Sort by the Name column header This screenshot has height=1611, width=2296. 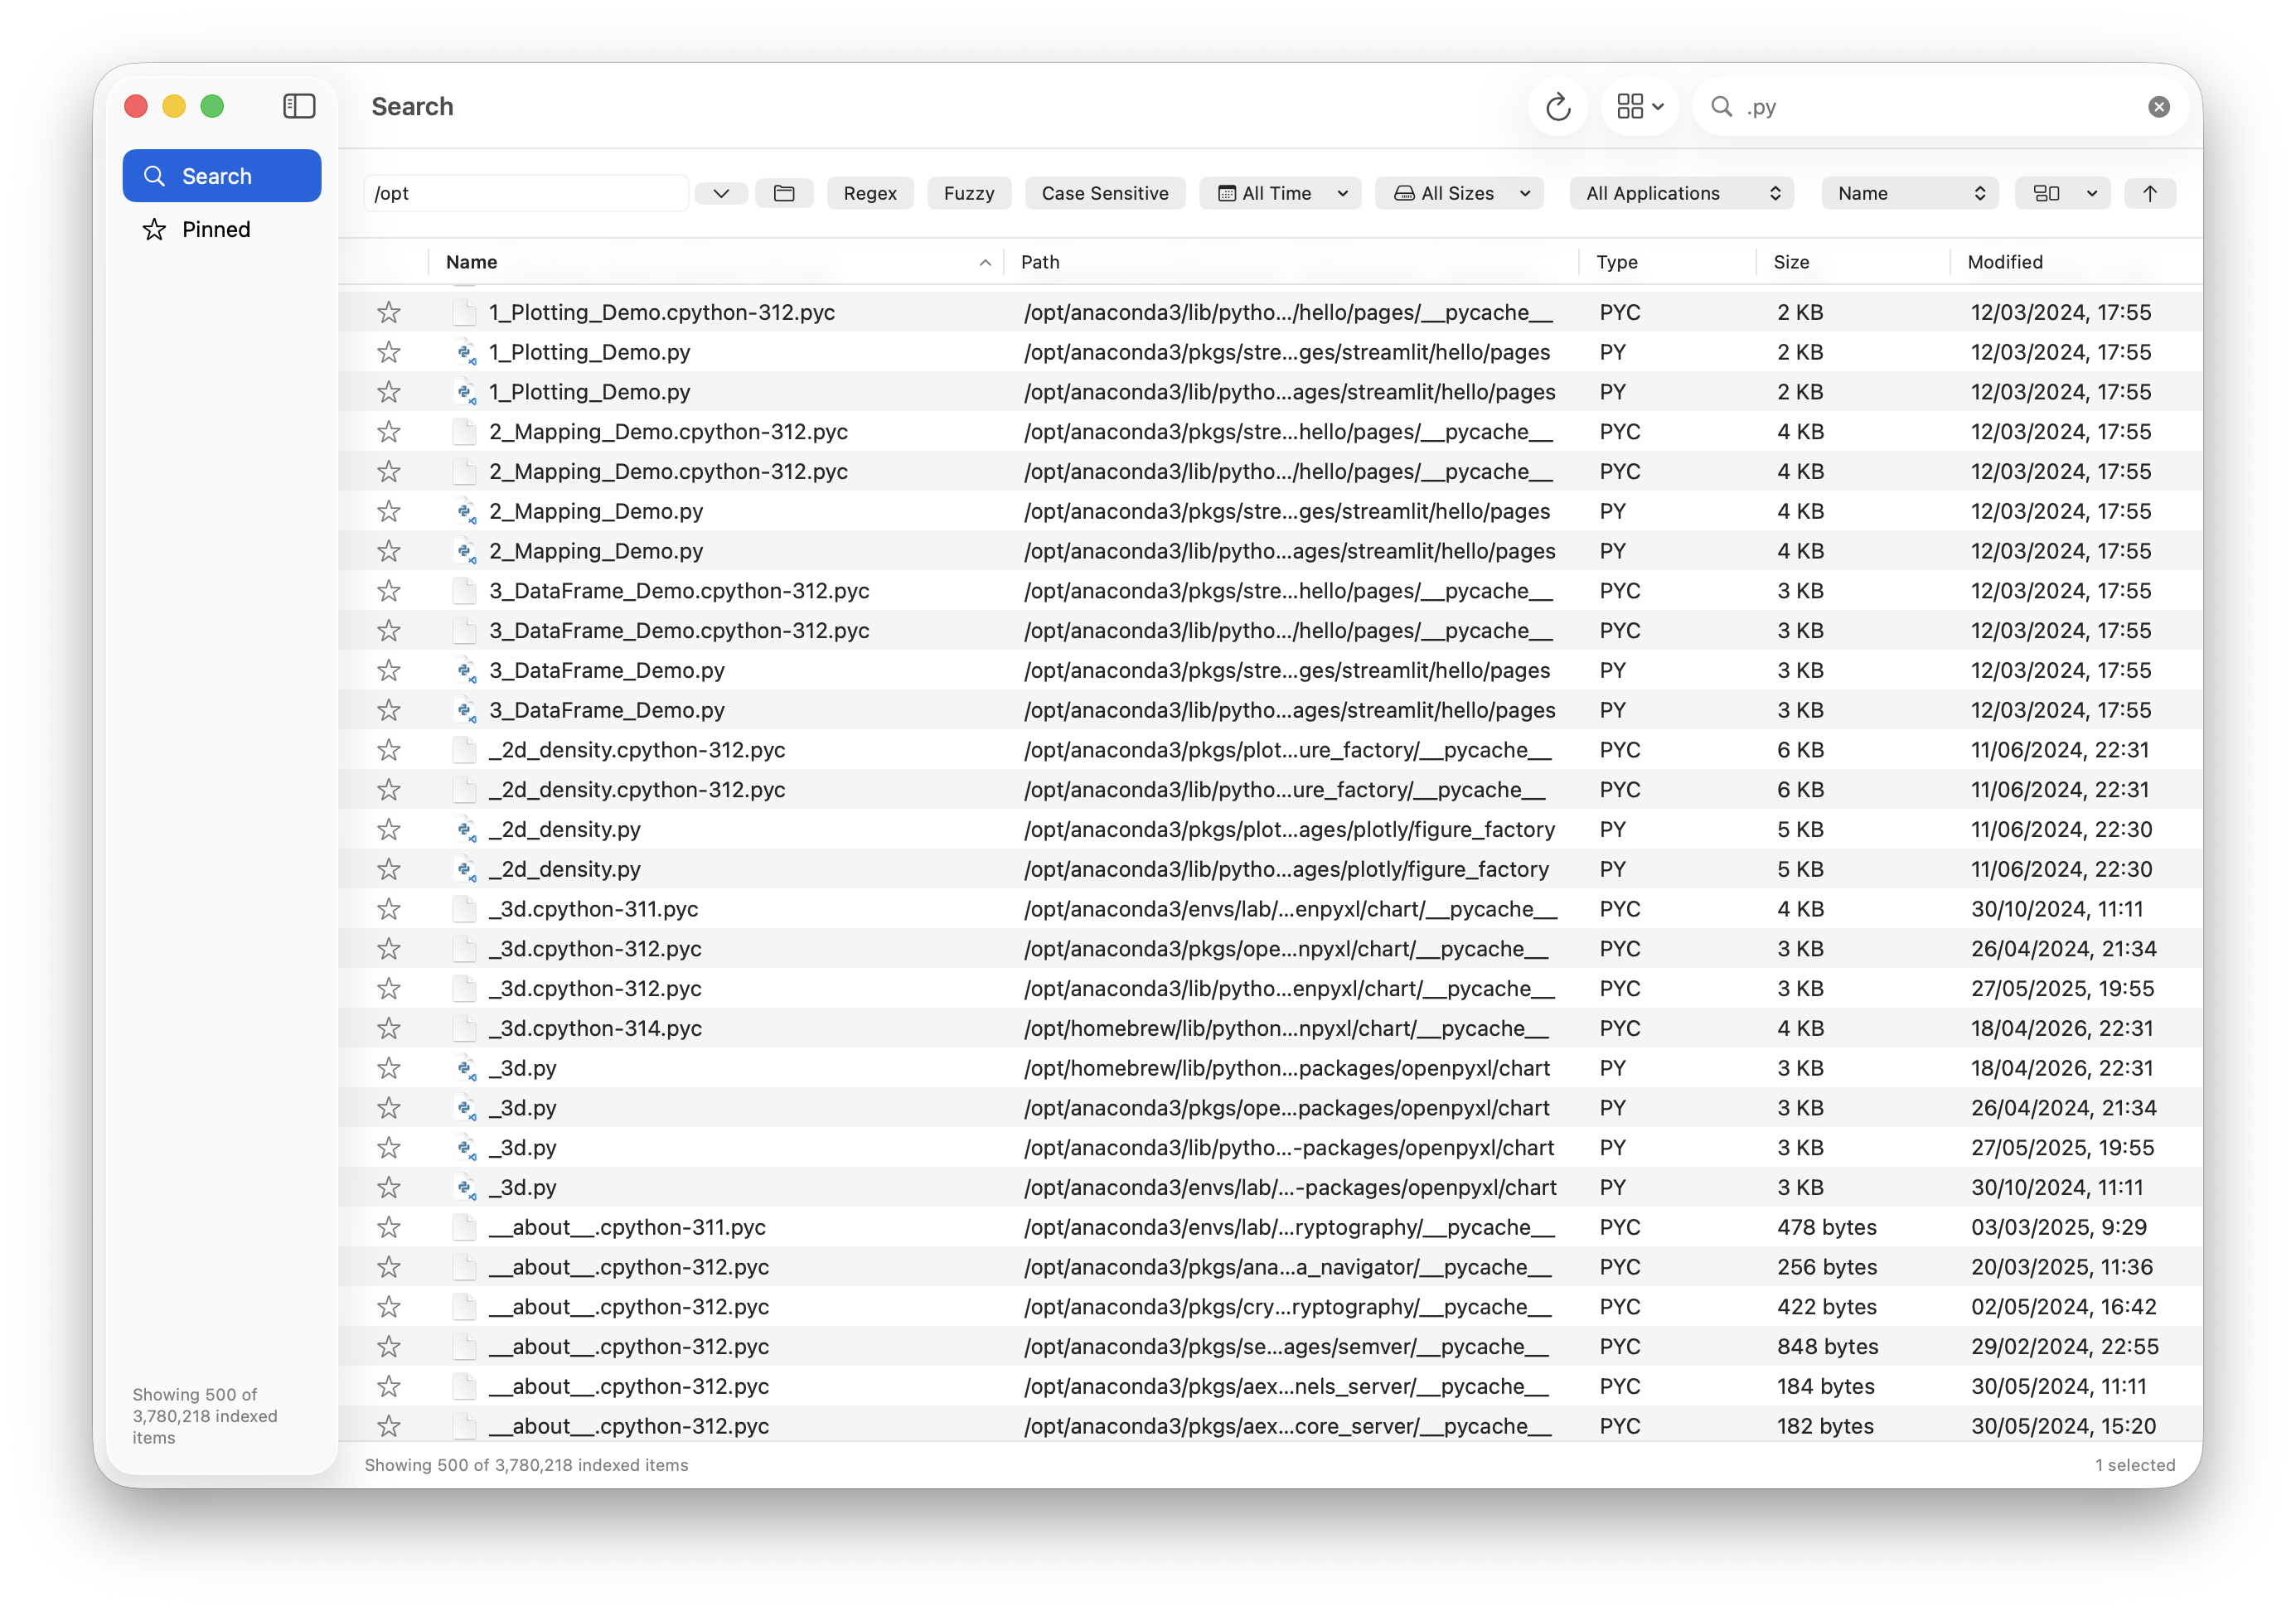(717, 262)
